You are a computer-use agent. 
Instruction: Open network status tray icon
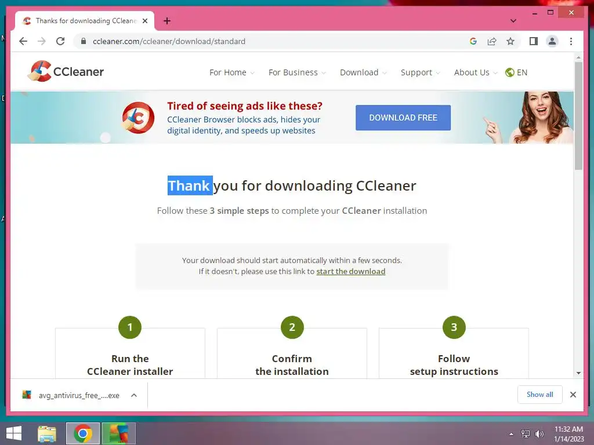click(526, 434)
